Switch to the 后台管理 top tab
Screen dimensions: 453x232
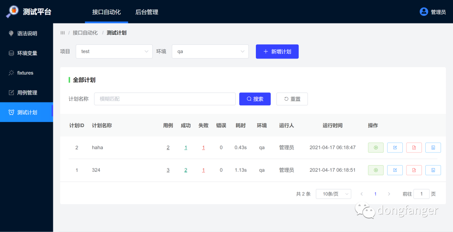click(147, 12)
